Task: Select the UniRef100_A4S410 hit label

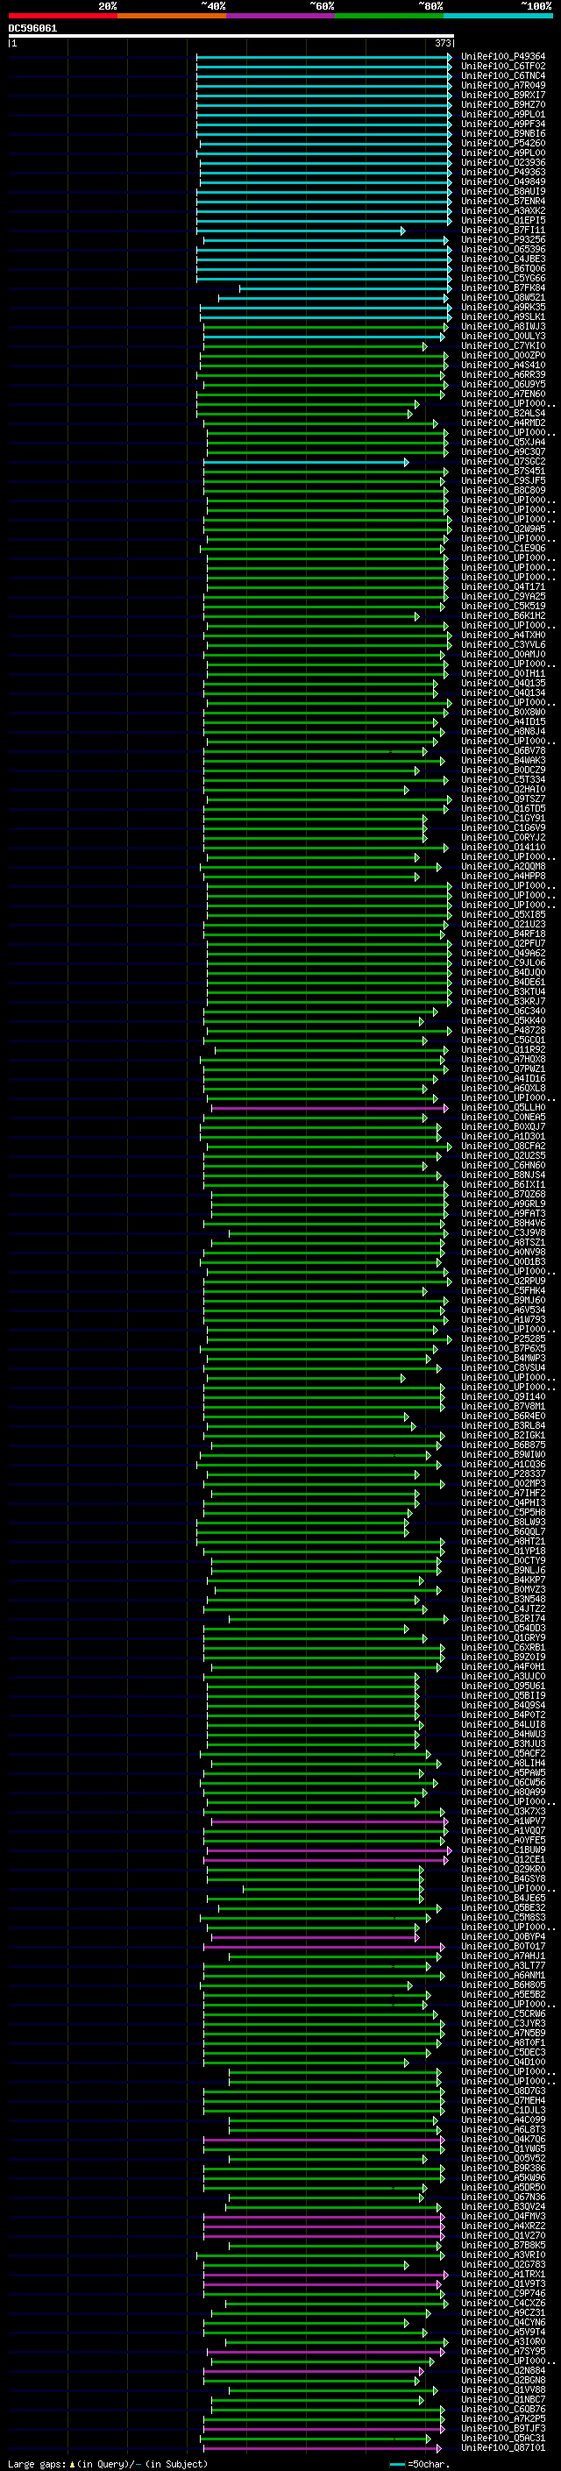Action: pyautogui.click(x=503, y=366)
